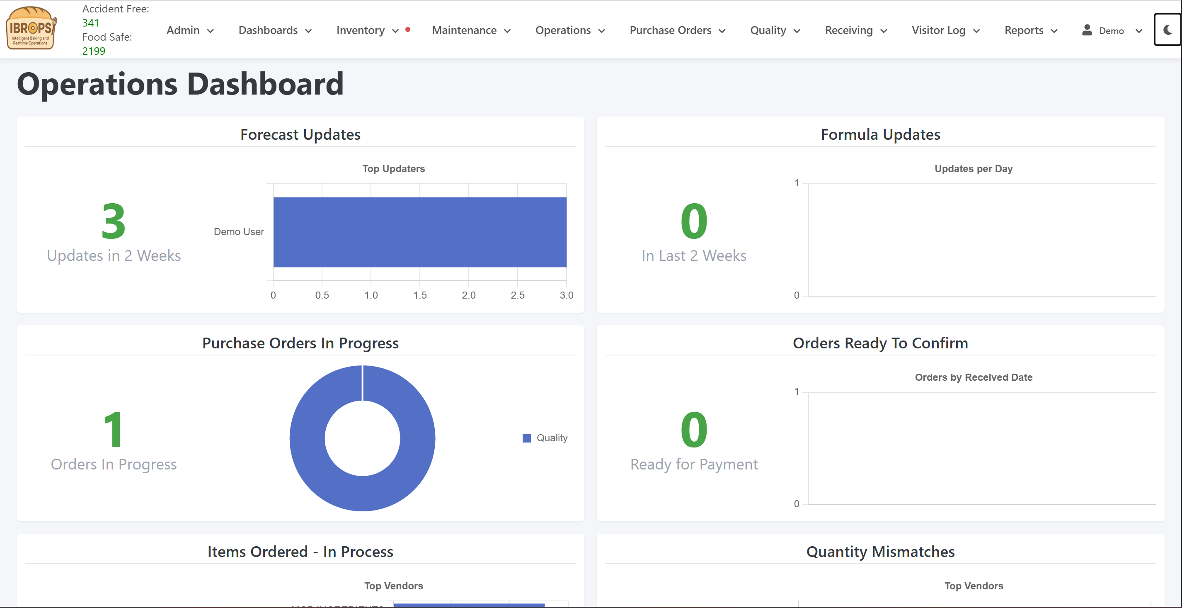The image size is (1182, 608).
Task: Click the Forecast Updates card title
Action: (300, 134)
